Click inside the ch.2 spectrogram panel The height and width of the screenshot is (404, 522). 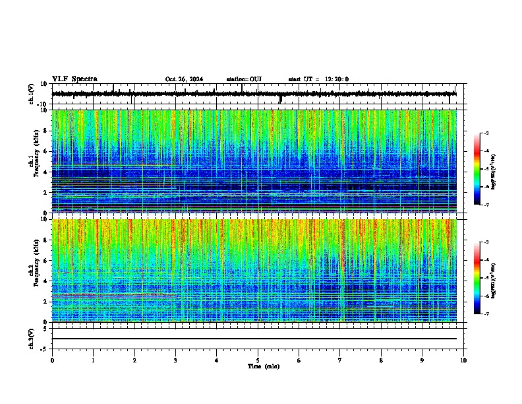point(254,271)
